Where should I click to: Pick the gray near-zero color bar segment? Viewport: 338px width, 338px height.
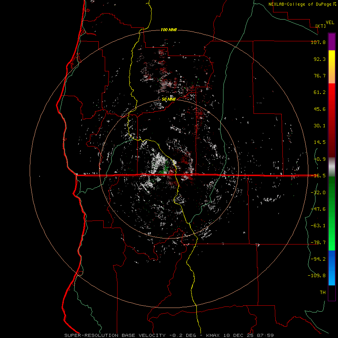pyautogui.click(x=332, y=167)
